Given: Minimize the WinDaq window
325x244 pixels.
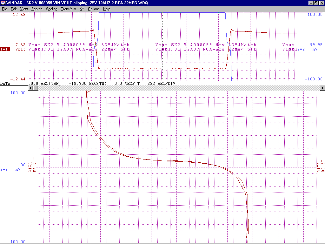Looking at the screenshot, I should (x=310, y=3).
